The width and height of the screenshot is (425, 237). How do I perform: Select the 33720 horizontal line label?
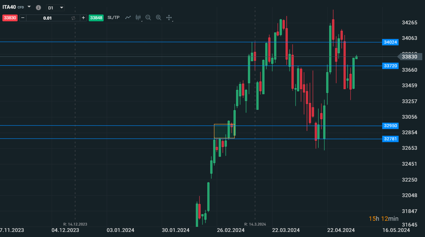390,66
